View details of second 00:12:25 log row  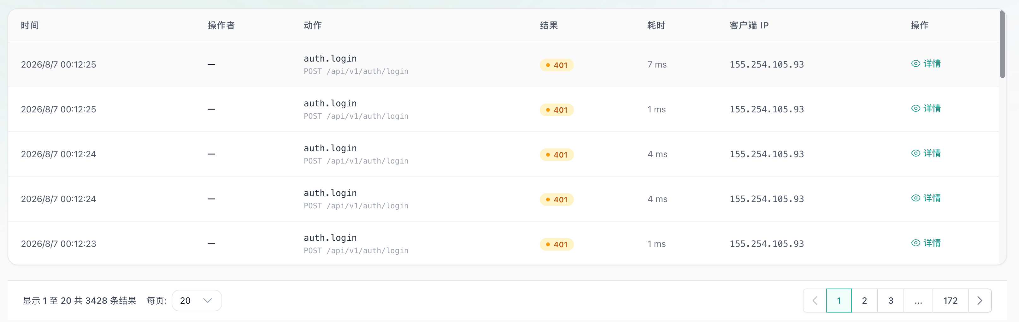(926, 109)
